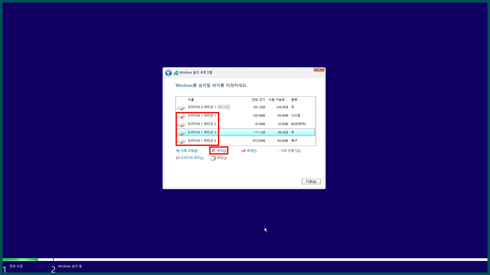Click the refresh arrows icon
Image resolution: width=490 pixels, height=275 pixels.
(178, 151)
